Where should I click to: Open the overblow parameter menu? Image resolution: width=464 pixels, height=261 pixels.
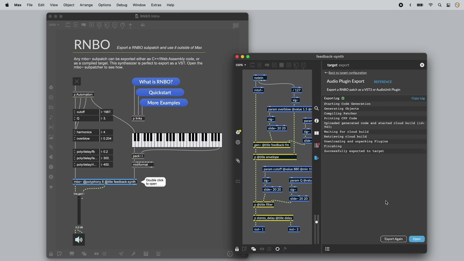[x=86, y=139]
